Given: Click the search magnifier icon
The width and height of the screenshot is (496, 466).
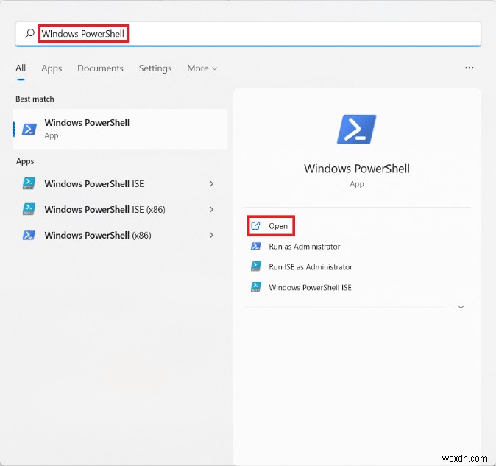Looking at the screenshot, I should (29, 33).
